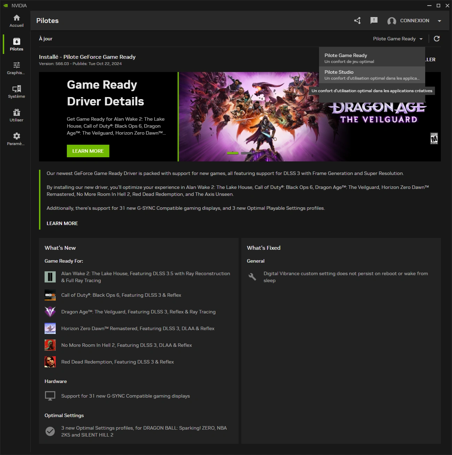Click the share icon in header
Screen dimensions: 452x455
pos(357,21)
